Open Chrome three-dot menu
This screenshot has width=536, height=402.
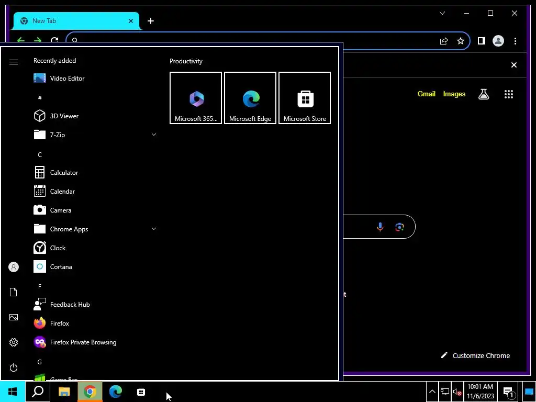[515, 41]
